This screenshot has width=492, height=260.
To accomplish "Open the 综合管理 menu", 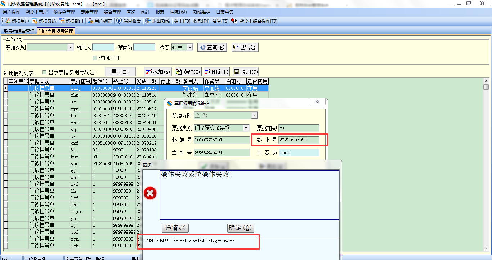I will 112,12.
